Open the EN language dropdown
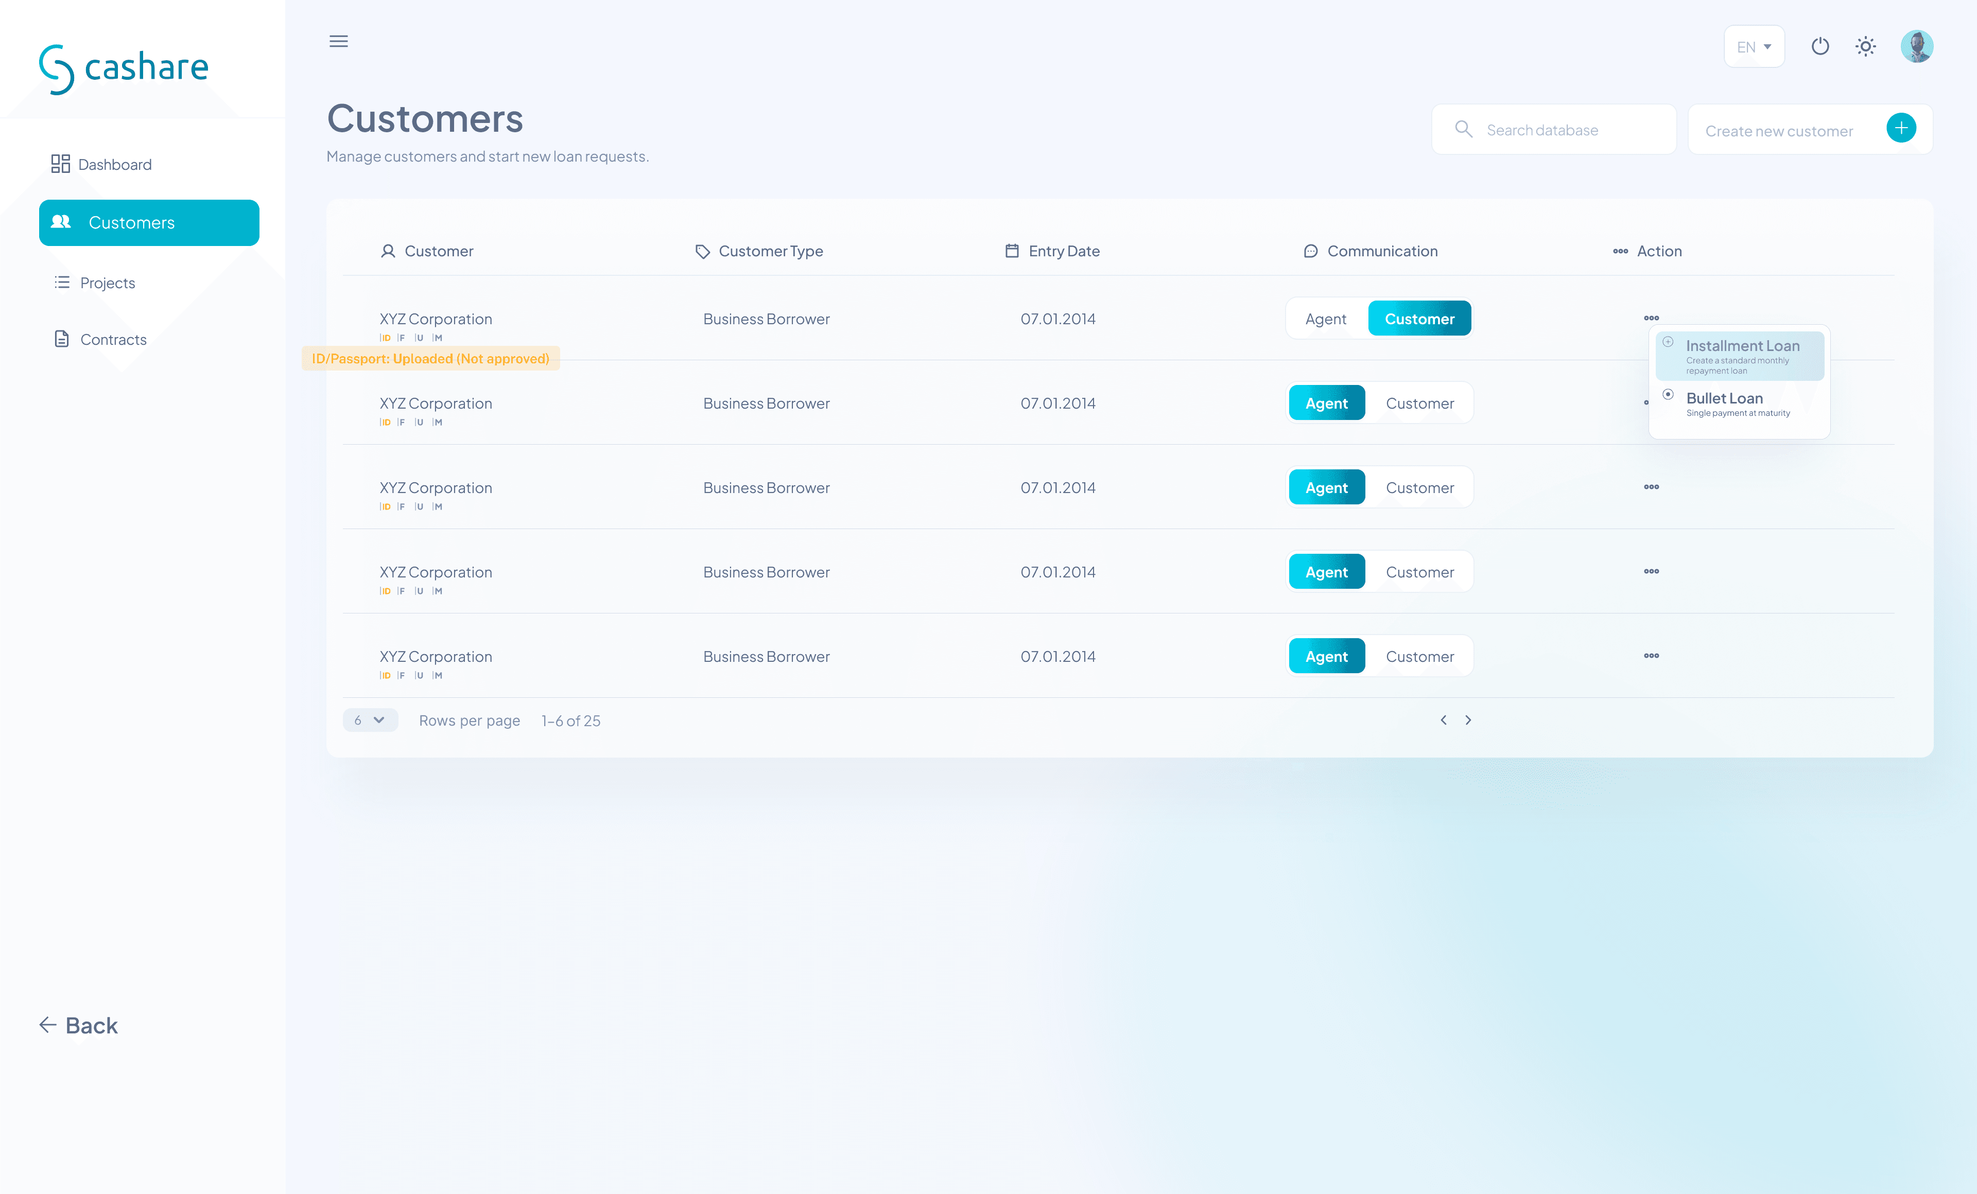Viewport: 1977px width, 1194px height. 1754,47
